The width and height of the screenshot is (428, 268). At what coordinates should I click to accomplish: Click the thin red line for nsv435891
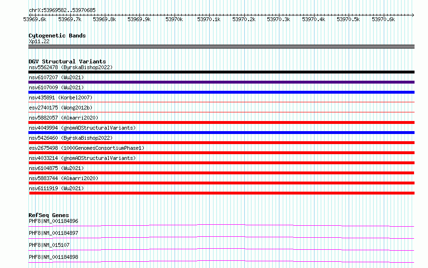tap(221, 102)
